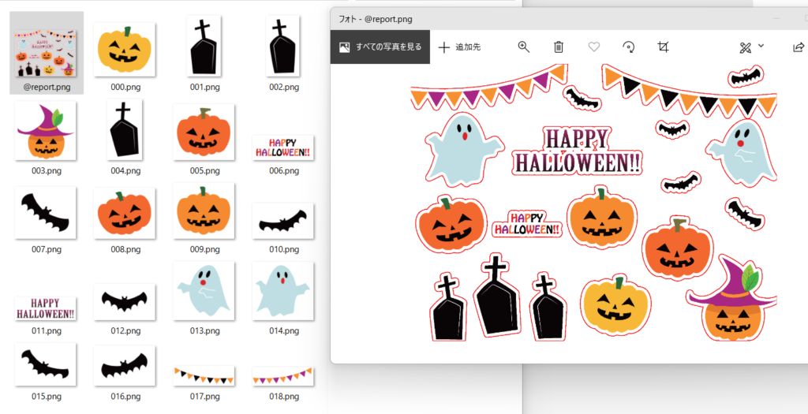Select the crop tool icon
This screenshot has width=808, height=414.
click(x=664, y=47)
